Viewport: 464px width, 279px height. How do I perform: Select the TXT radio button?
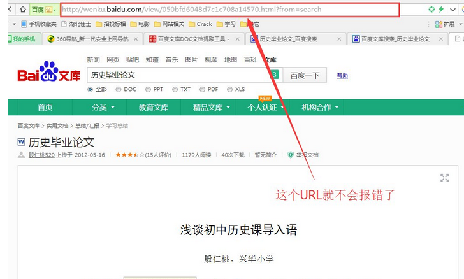(175, 89)
